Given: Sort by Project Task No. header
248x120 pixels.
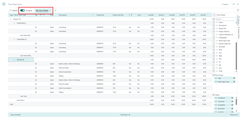Looking at the screenshot, I should (x=118, y=15).
